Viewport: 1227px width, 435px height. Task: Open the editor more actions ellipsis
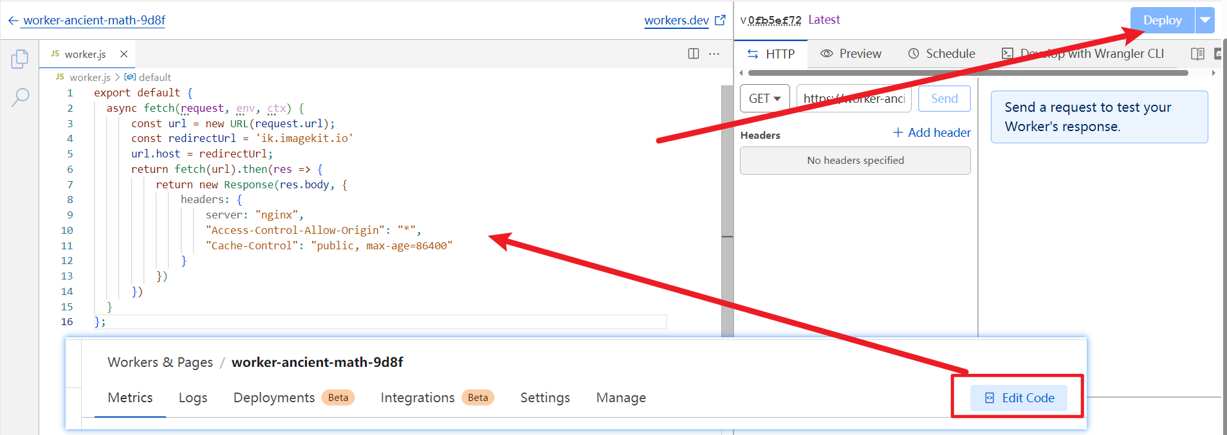coord(714,54)
